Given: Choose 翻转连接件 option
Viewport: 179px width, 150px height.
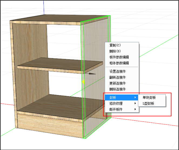Looking at the screenshot, I should point(122,77).
